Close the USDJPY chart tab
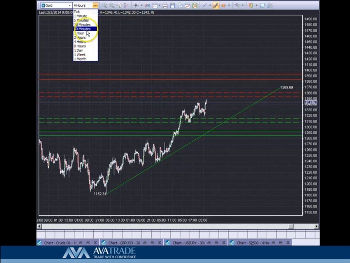The width and height of the screenshot is (350, 263). pyautogui.click(x=224, y=243)
